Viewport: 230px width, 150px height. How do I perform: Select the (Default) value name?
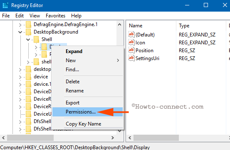pyautogui.click(x=145, y=35)
